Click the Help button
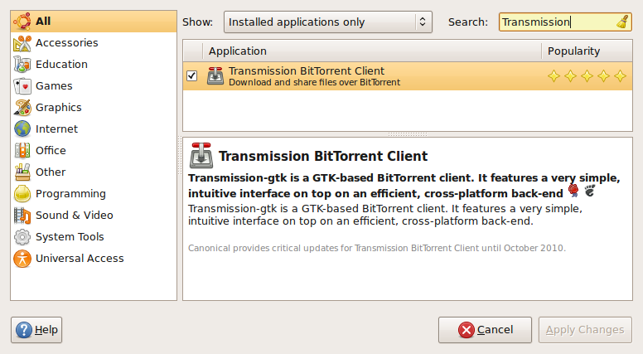 point(36,330)
